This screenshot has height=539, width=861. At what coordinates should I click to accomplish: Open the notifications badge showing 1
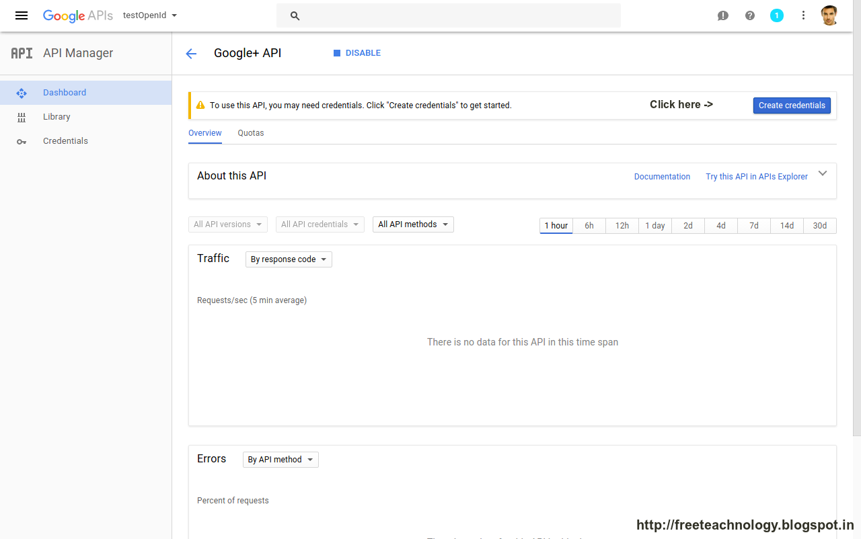click(777, 15)
